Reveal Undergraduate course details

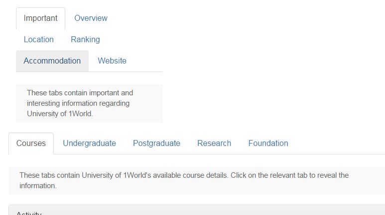tap(89, 143)
